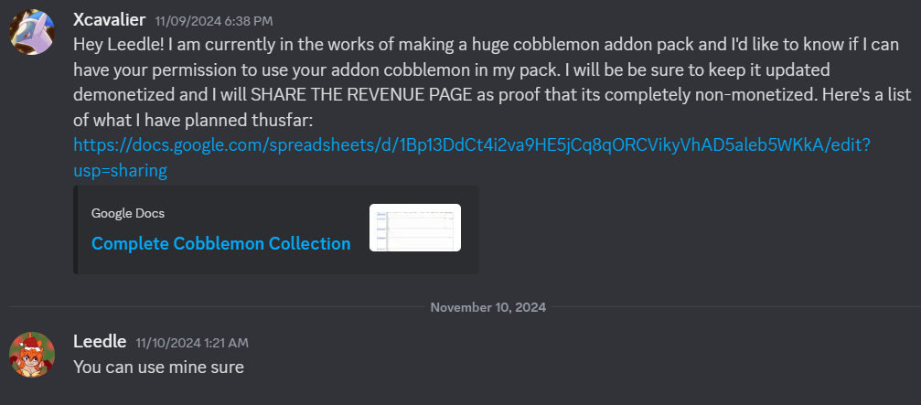Click the November 10, 2024 date divider
Screen dimensions: 921x405
pos(487,307)
